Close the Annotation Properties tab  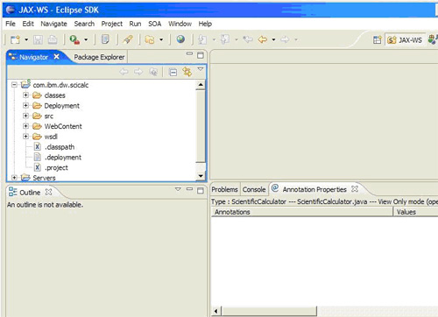pos(355,189)
